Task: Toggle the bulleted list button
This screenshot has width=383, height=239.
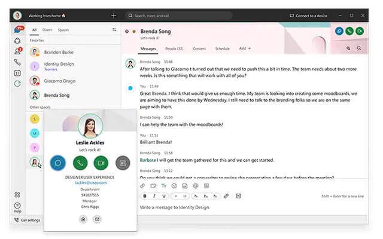Action: click(175, 196)
